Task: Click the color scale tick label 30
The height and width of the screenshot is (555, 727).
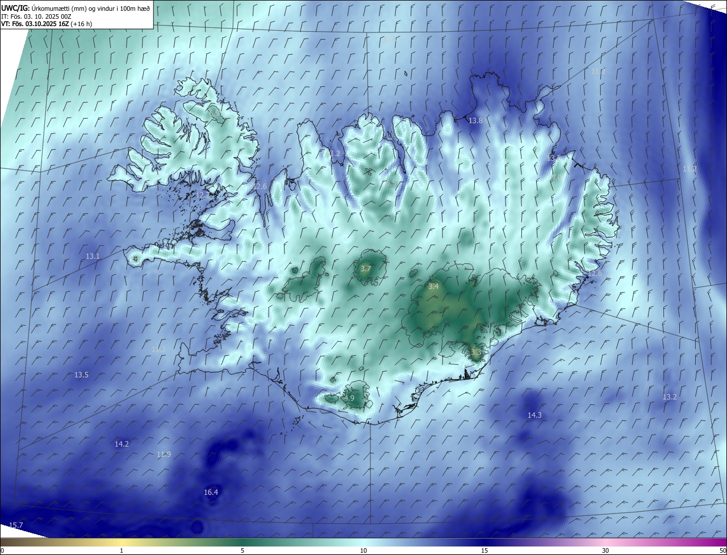Action: pyautogui.click(x=605, y=550)
